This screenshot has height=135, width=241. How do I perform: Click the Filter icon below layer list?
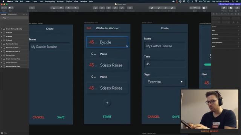(x=2, y=133)
